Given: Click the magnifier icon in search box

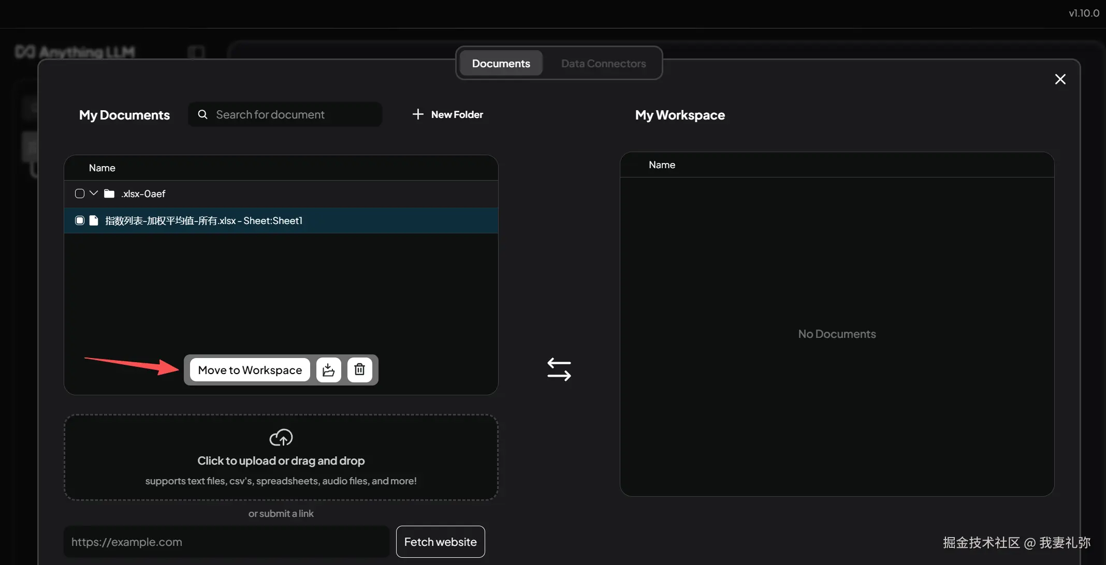Looking at the screenshot, I should click(202, 114).
